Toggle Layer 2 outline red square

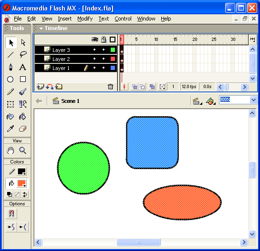click(113, 59)
